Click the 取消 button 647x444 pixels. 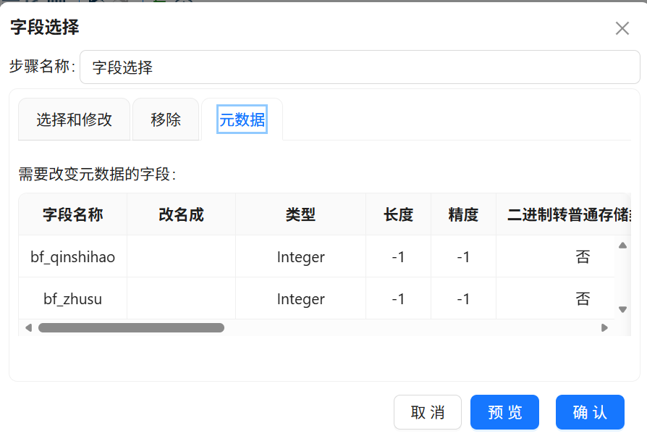(x=428, y=412)
